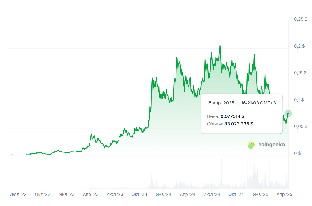This screenshot has height=206, width=312.
Task: Click the Апр '23 x-axis label
Action: (90, 194)
